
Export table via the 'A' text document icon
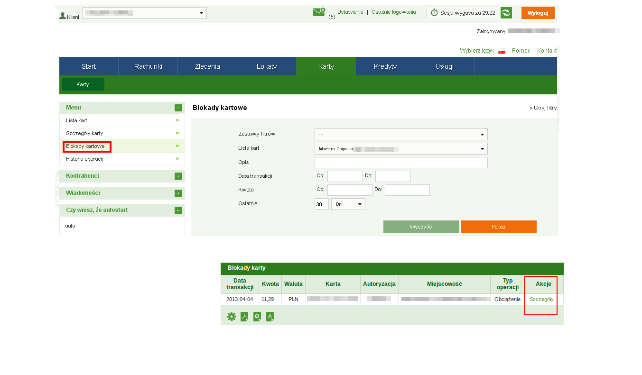(x=270, y=317)
